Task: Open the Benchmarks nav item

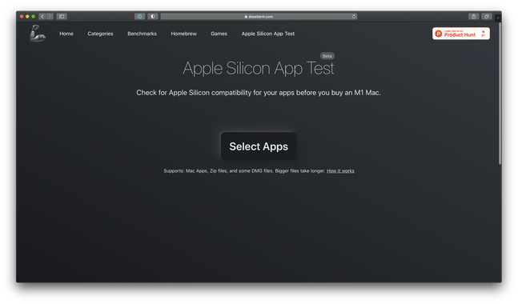Action: [142, 34]
